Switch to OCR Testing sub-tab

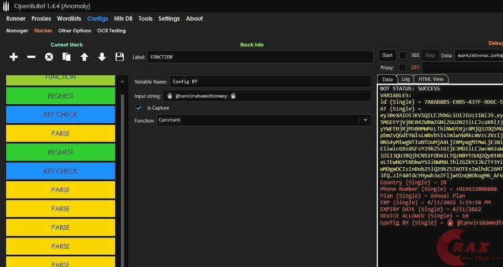click(x=111, y=31)
